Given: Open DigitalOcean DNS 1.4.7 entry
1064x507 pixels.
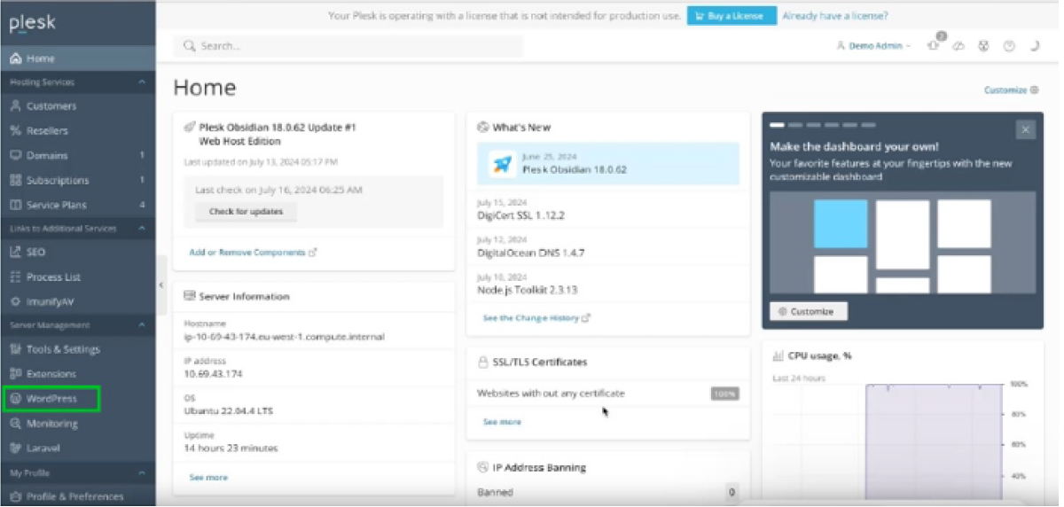Looking at the screenshot, I should tap(531, 253).
